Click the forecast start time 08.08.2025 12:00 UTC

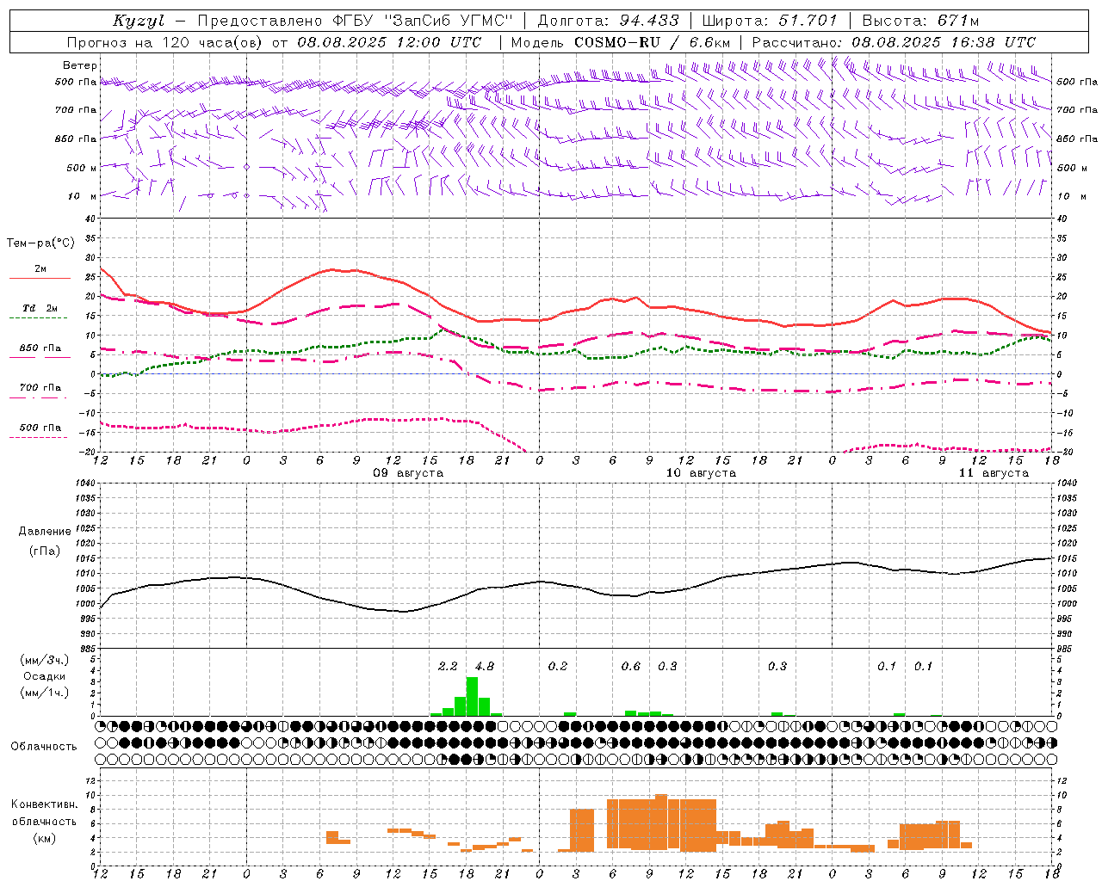coord(390,42)
